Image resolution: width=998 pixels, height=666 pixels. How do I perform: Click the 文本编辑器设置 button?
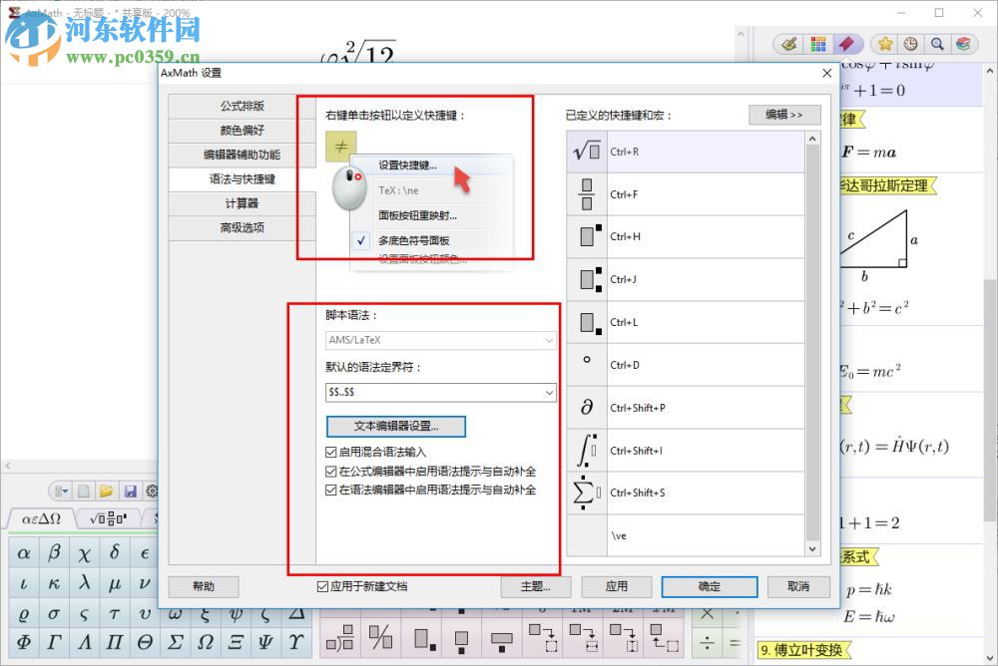[x=394, y=425]
